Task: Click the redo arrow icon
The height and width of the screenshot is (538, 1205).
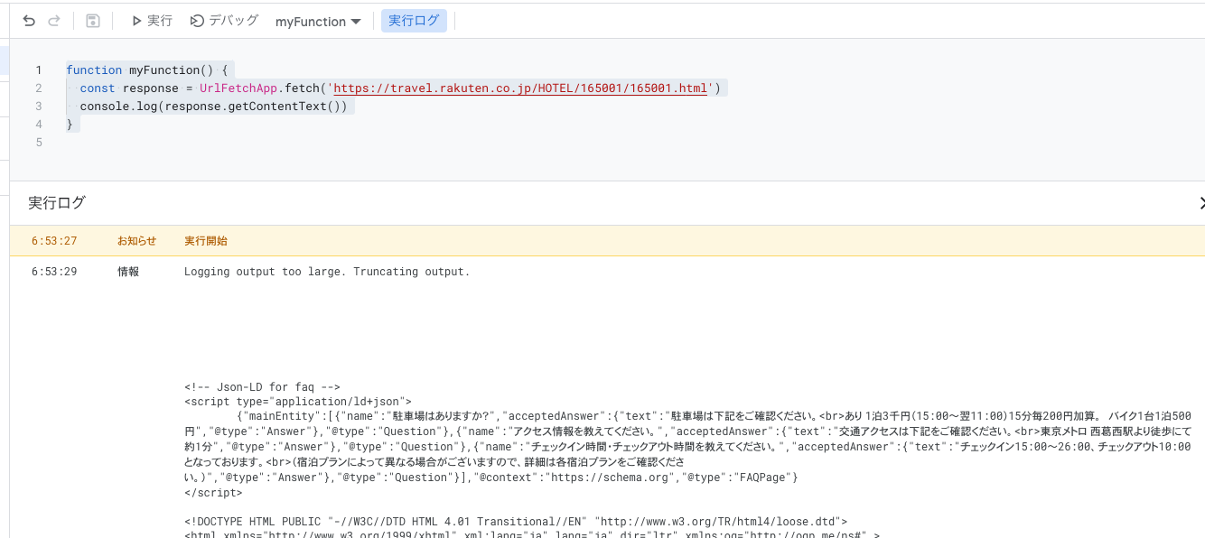Action: point(53,21)
